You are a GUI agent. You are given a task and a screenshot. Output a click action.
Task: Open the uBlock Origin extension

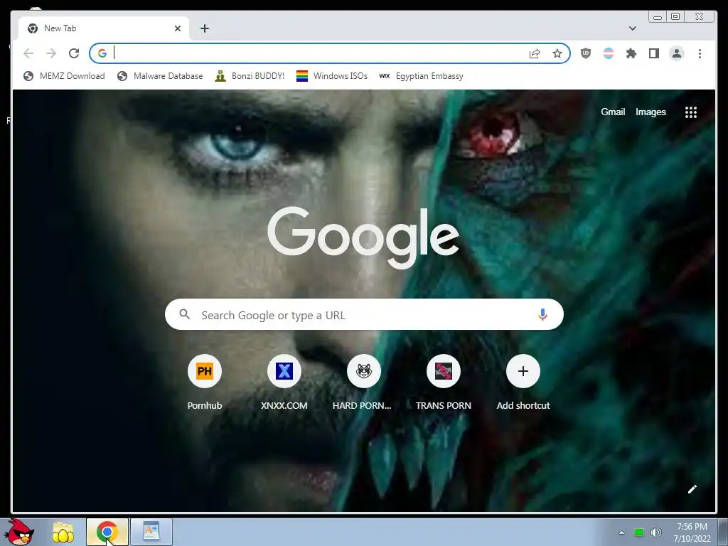click(586, 53)
